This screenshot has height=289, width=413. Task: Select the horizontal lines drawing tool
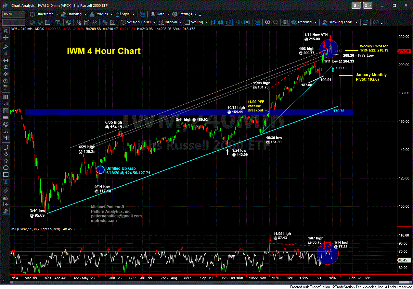tap(6, 117)
